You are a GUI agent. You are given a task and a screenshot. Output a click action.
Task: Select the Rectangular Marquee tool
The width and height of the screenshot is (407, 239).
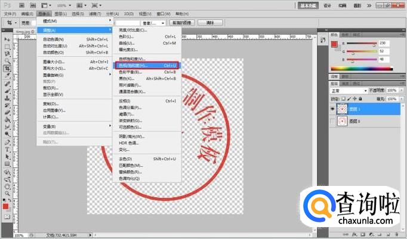tap(7, 46)
